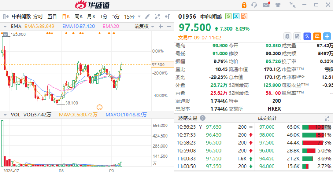Open customer service headset icon

coord(254,5)
